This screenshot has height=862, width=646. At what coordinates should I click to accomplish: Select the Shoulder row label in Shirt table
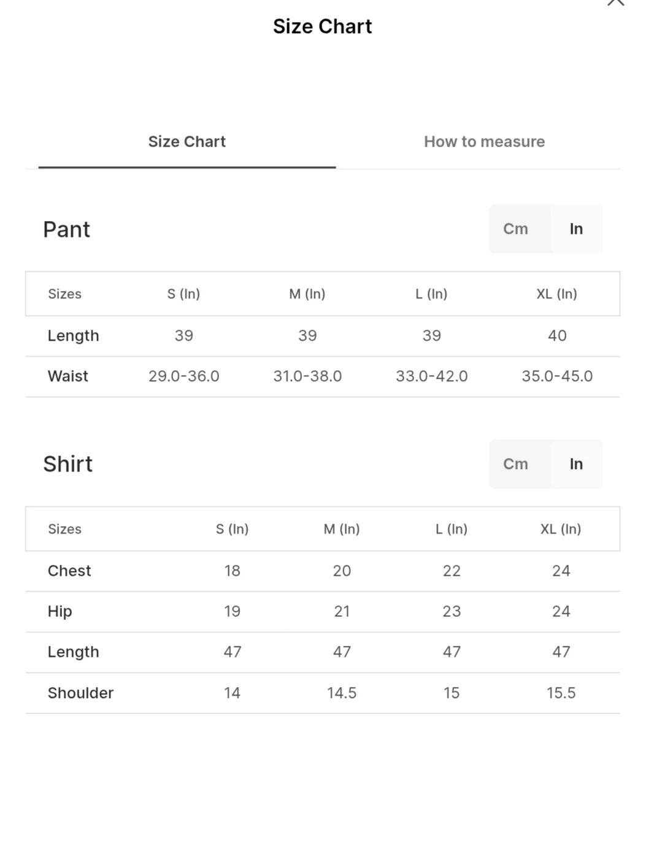coord(80,693)
